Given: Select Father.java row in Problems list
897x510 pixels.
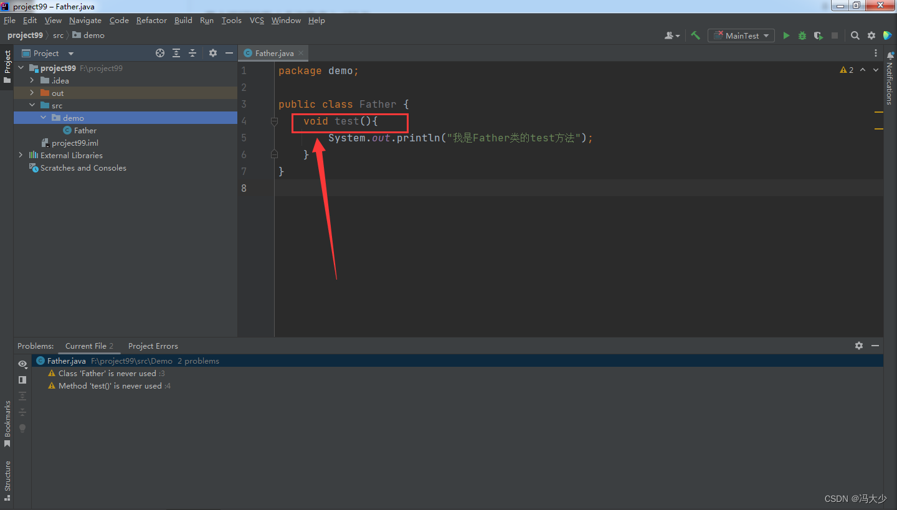Looking at the screenshot, I should (458, 361).
